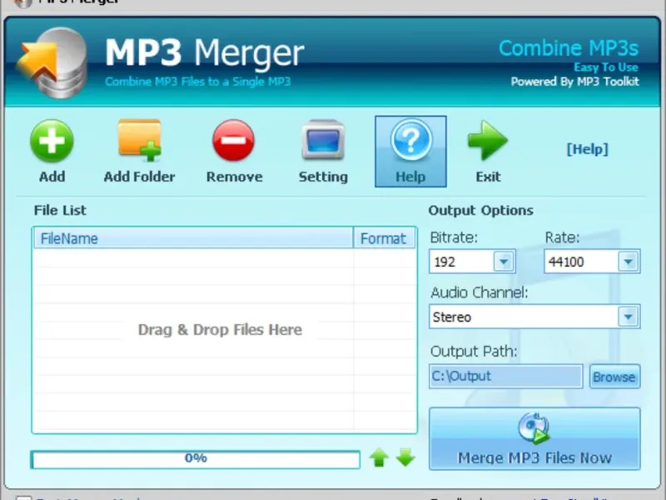The width and height of the screenshot is (666, 500).
Task: Click the green Exit arrow icon
Action: [x=488, y=140]
